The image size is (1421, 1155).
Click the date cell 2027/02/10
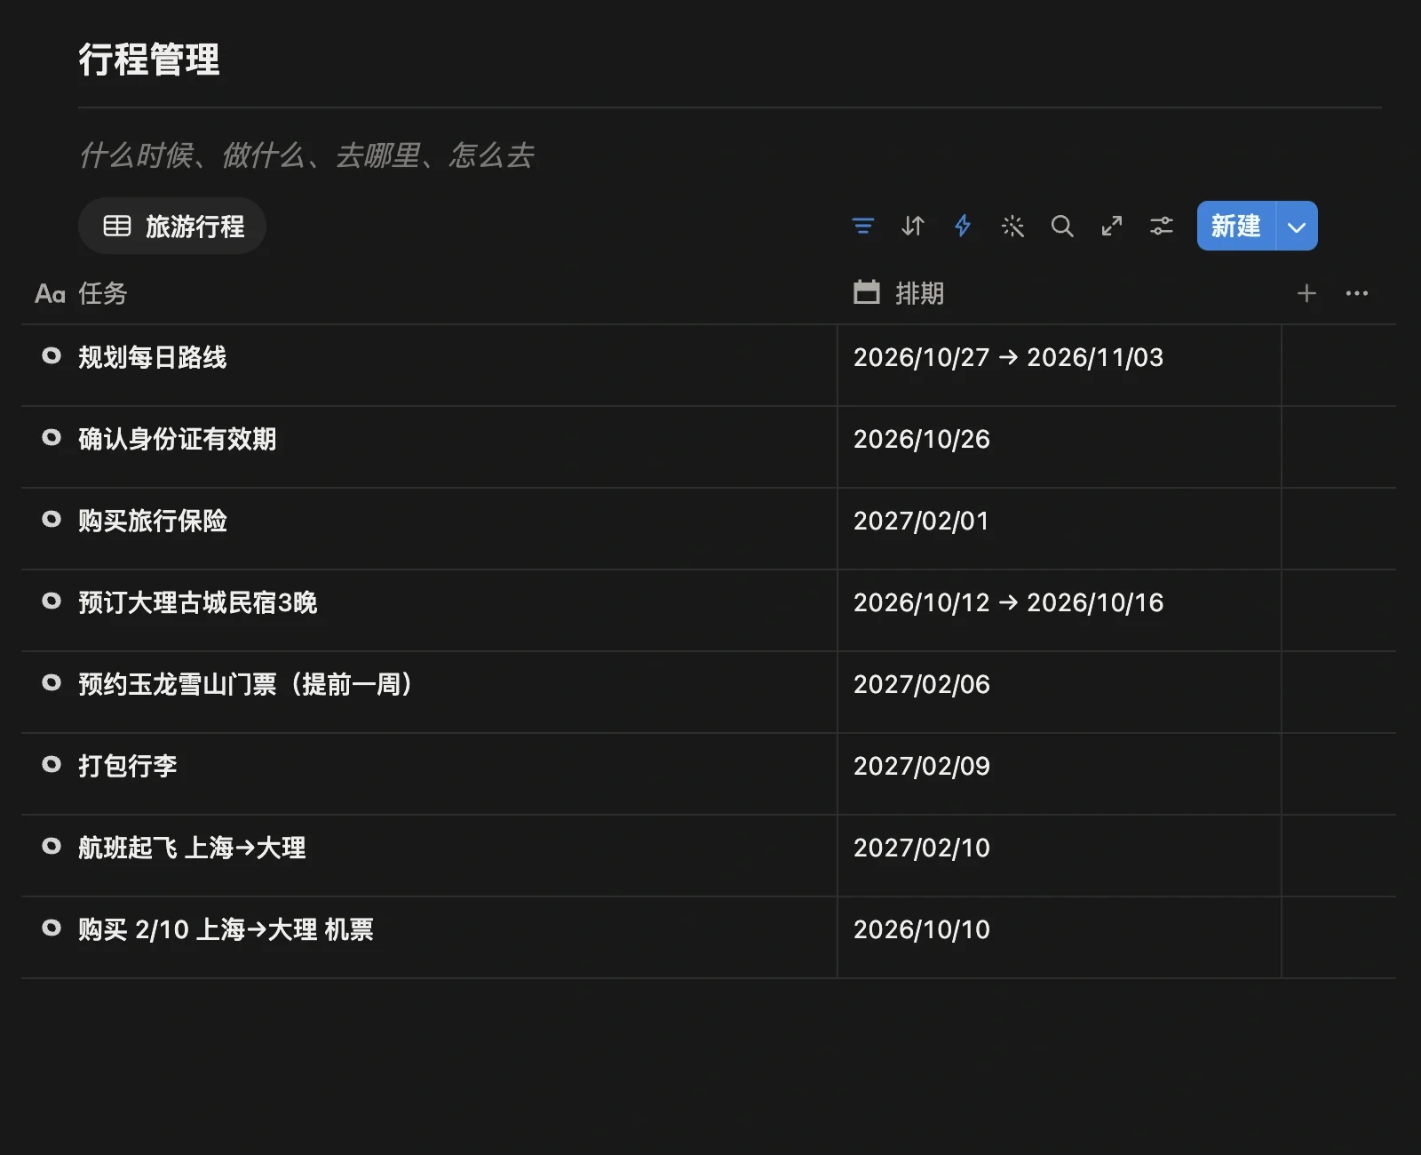point(922,848)
